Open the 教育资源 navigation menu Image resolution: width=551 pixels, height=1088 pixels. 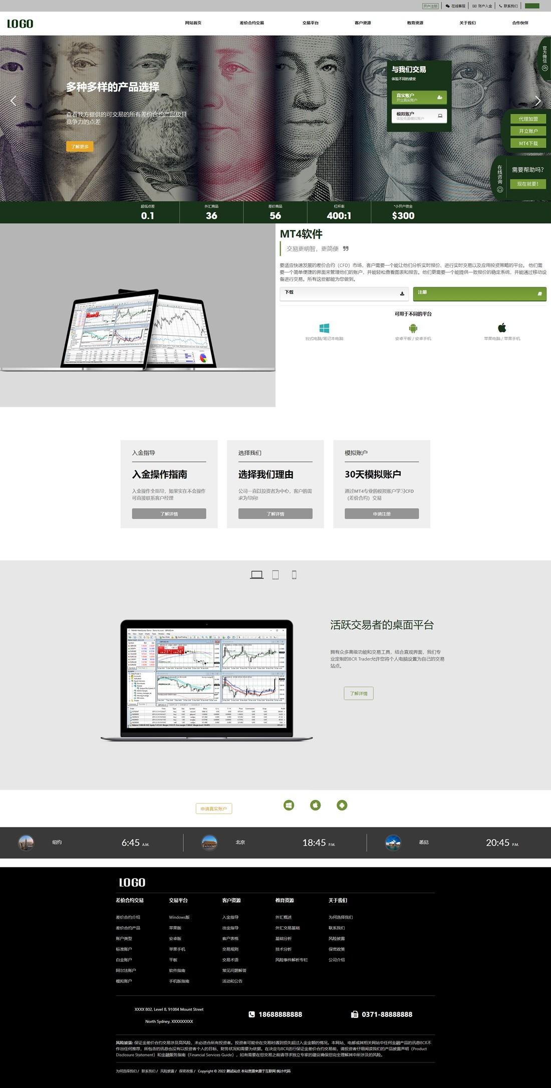(x=415, y=23)
